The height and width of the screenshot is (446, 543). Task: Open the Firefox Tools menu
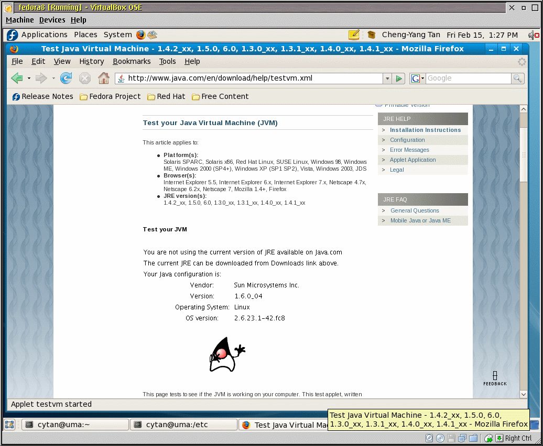click(x=167, y=61)
